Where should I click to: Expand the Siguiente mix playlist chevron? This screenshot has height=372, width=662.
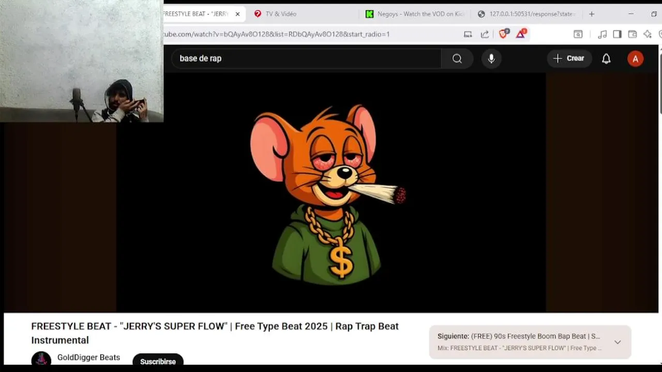(618, 342)
